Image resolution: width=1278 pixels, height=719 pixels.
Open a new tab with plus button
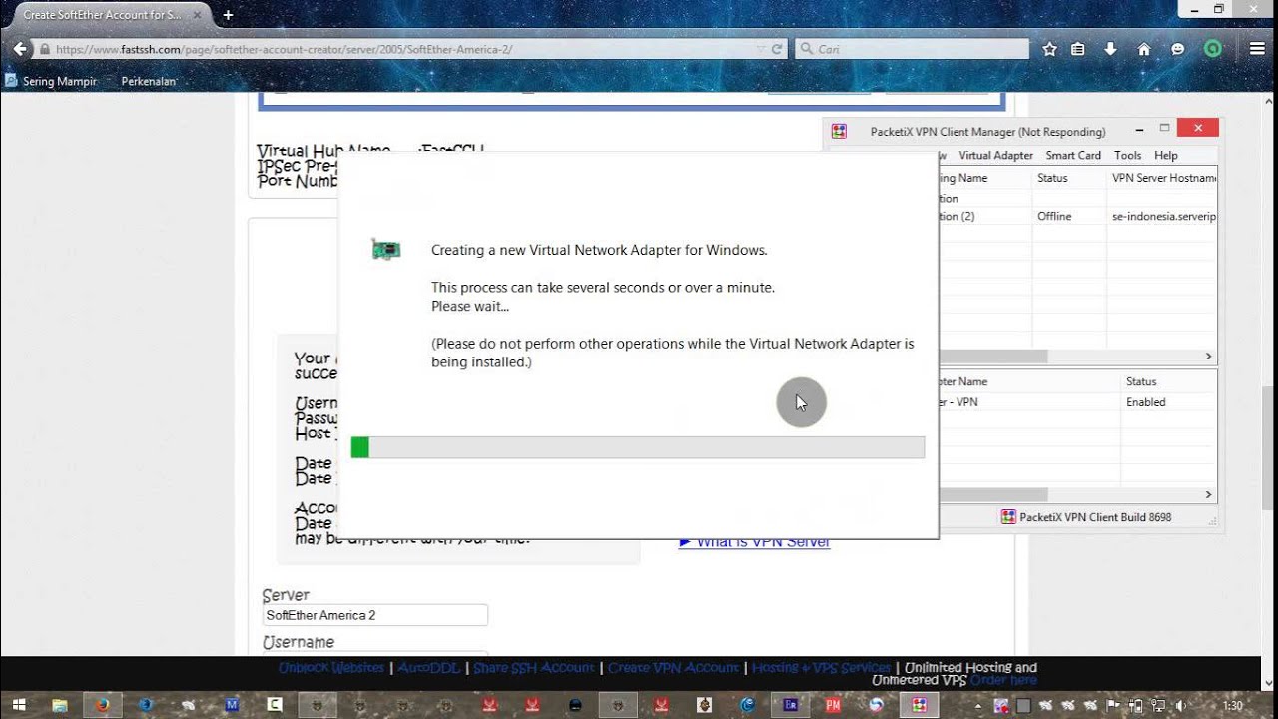pos(228,15)
